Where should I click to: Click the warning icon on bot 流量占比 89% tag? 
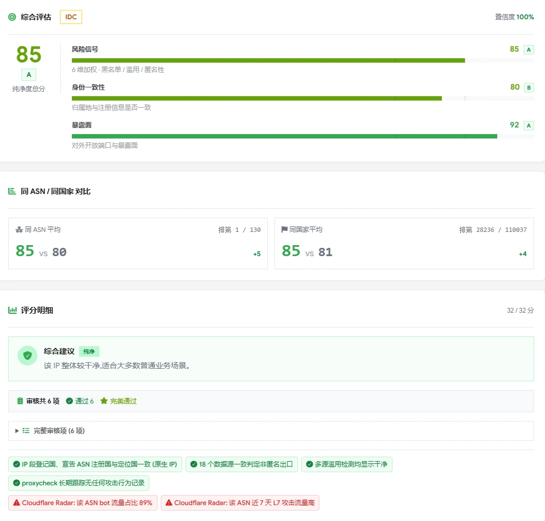pyautogui.click(x=16, y=502)
